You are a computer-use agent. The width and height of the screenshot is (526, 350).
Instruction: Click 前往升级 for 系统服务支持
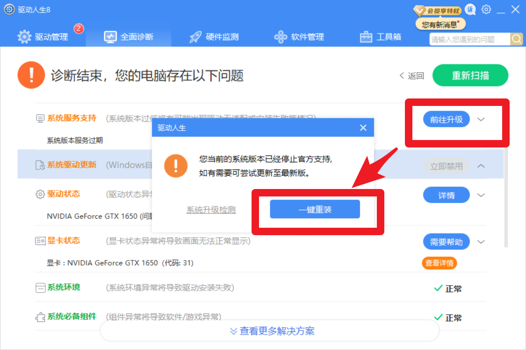(x=446, y=119)
